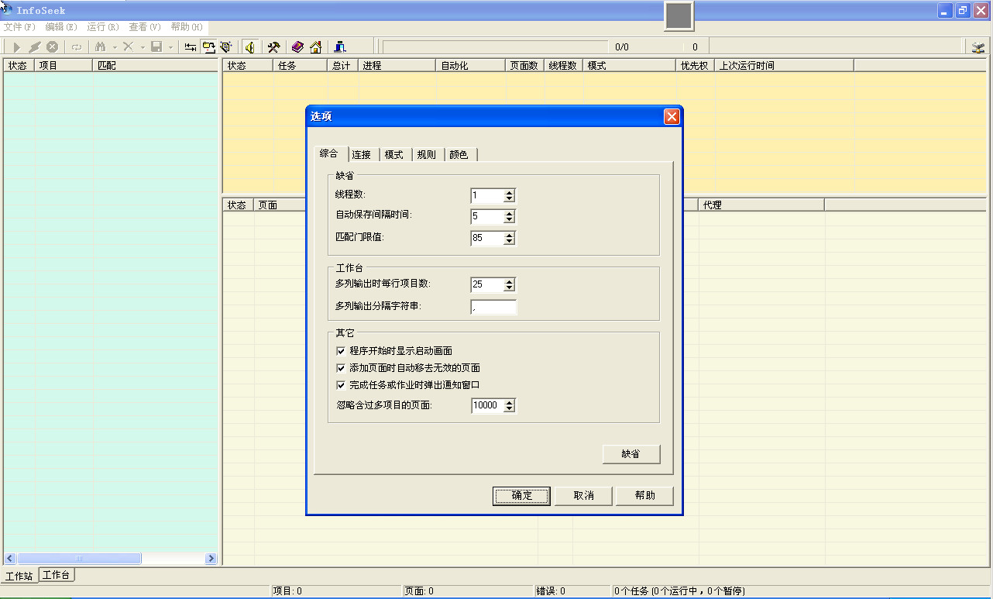This screenshot has width=993, height=599.
Task: Open dropdown arrow next to save icon
Action: point(170,47)
